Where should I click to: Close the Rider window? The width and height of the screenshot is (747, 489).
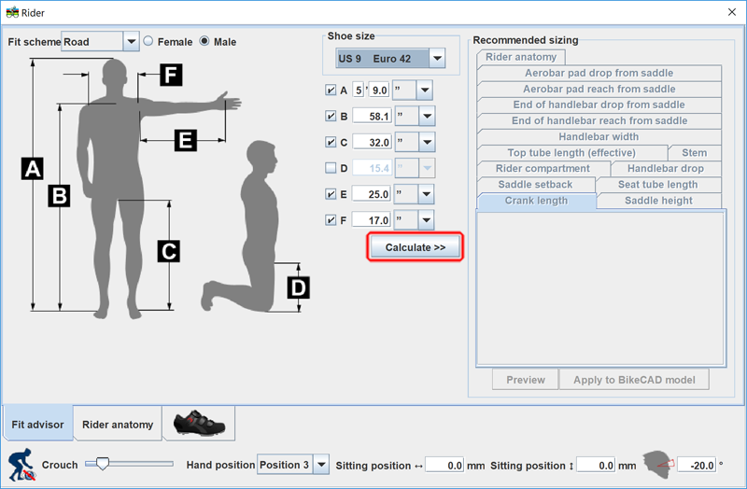[732, 12]
